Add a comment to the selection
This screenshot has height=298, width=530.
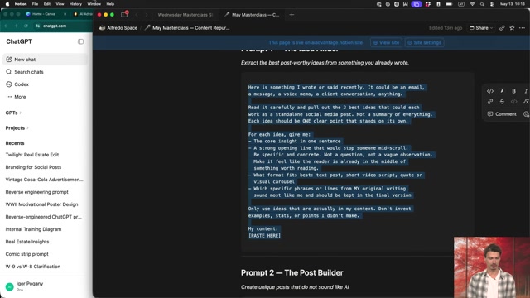click(x=502, y=114)
